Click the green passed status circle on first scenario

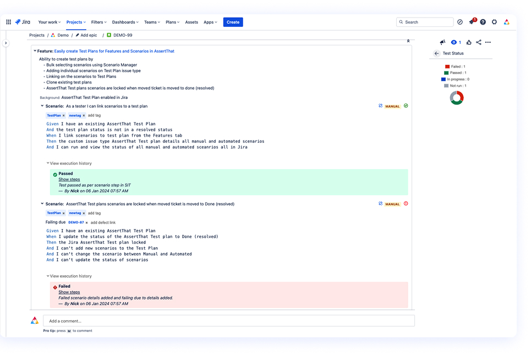point(406,106)
